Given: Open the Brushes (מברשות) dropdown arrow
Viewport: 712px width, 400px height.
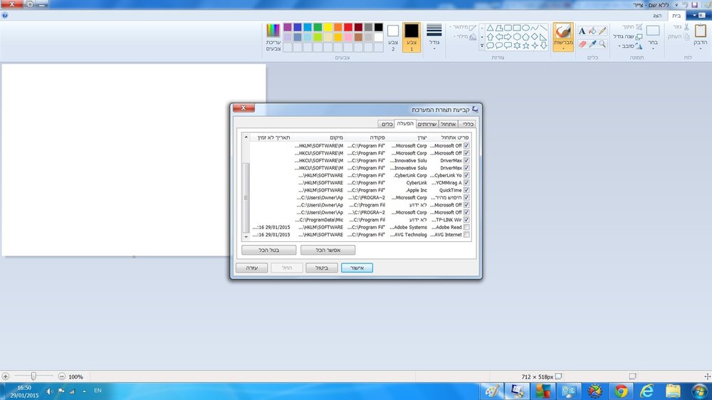Looking at the screenshot, I should (x=563, y=48).
